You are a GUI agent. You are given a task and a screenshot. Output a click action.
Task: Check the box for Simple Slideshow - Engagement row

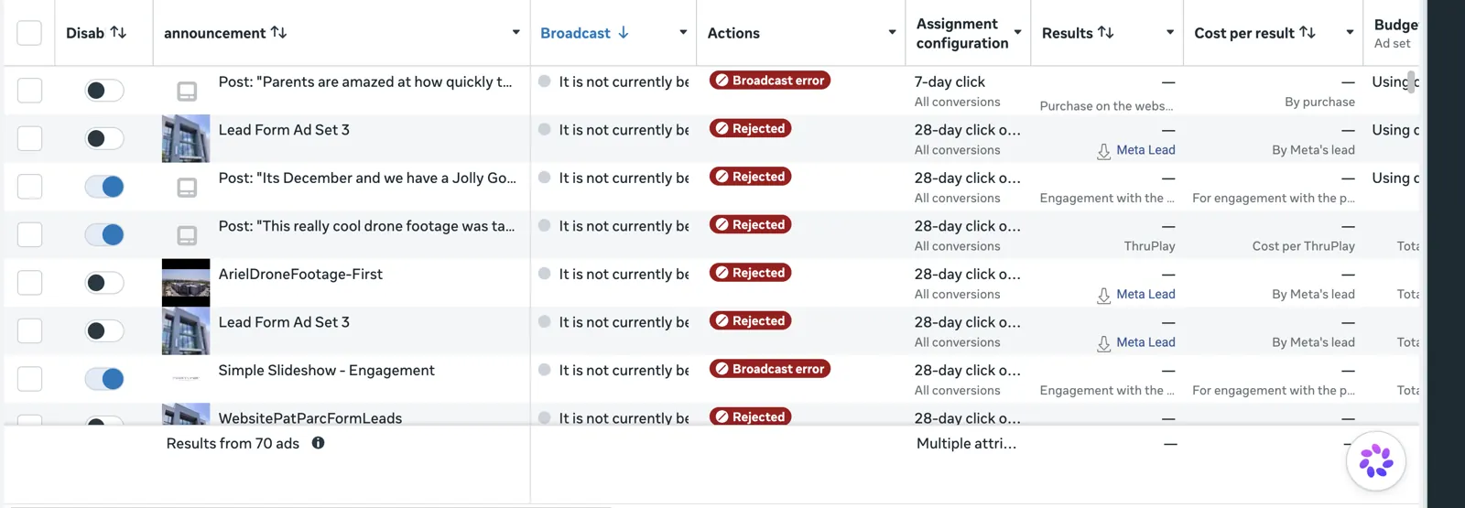pos(29,379)
